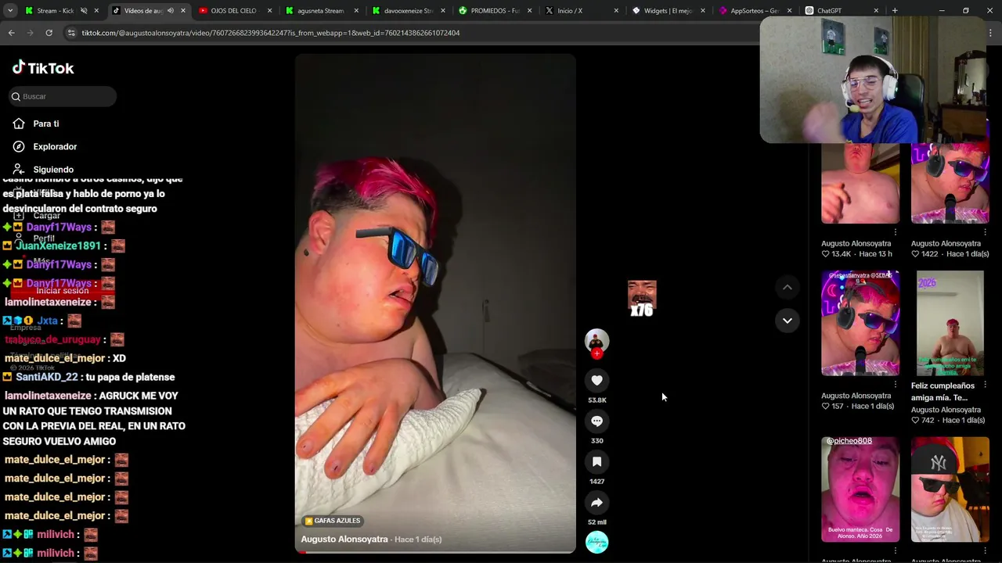
Task: Switch to the OJOS DEL CIELO YouTube tab
Action: 233,11
